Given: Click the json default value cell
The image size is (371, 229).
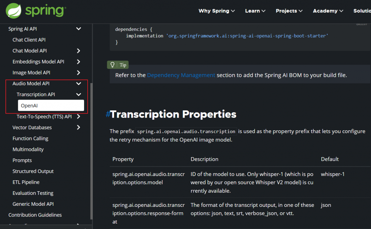Looking at the screenshot, I should (x=326, y=205).
